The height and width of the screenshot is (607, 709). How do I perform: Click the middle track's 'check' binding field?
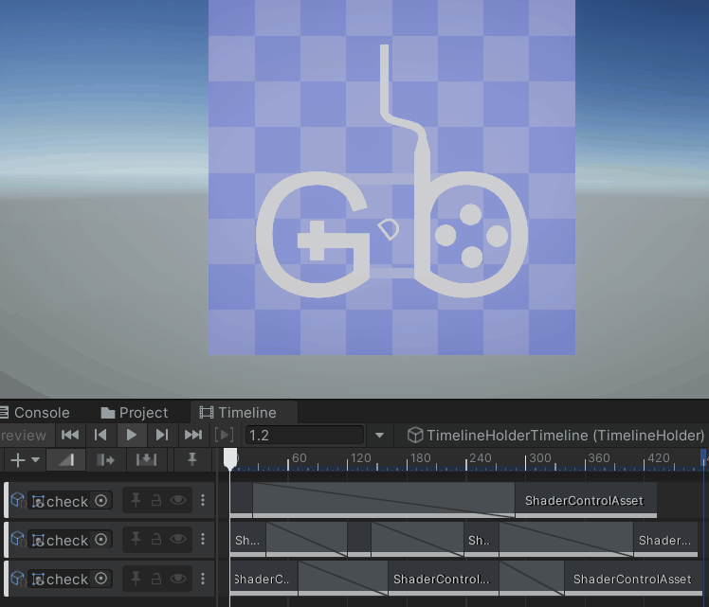70,539
